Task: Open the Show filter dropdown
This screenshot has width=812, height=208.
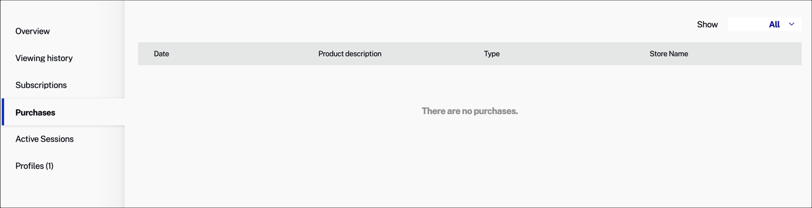Action: [x=765, y=24]
